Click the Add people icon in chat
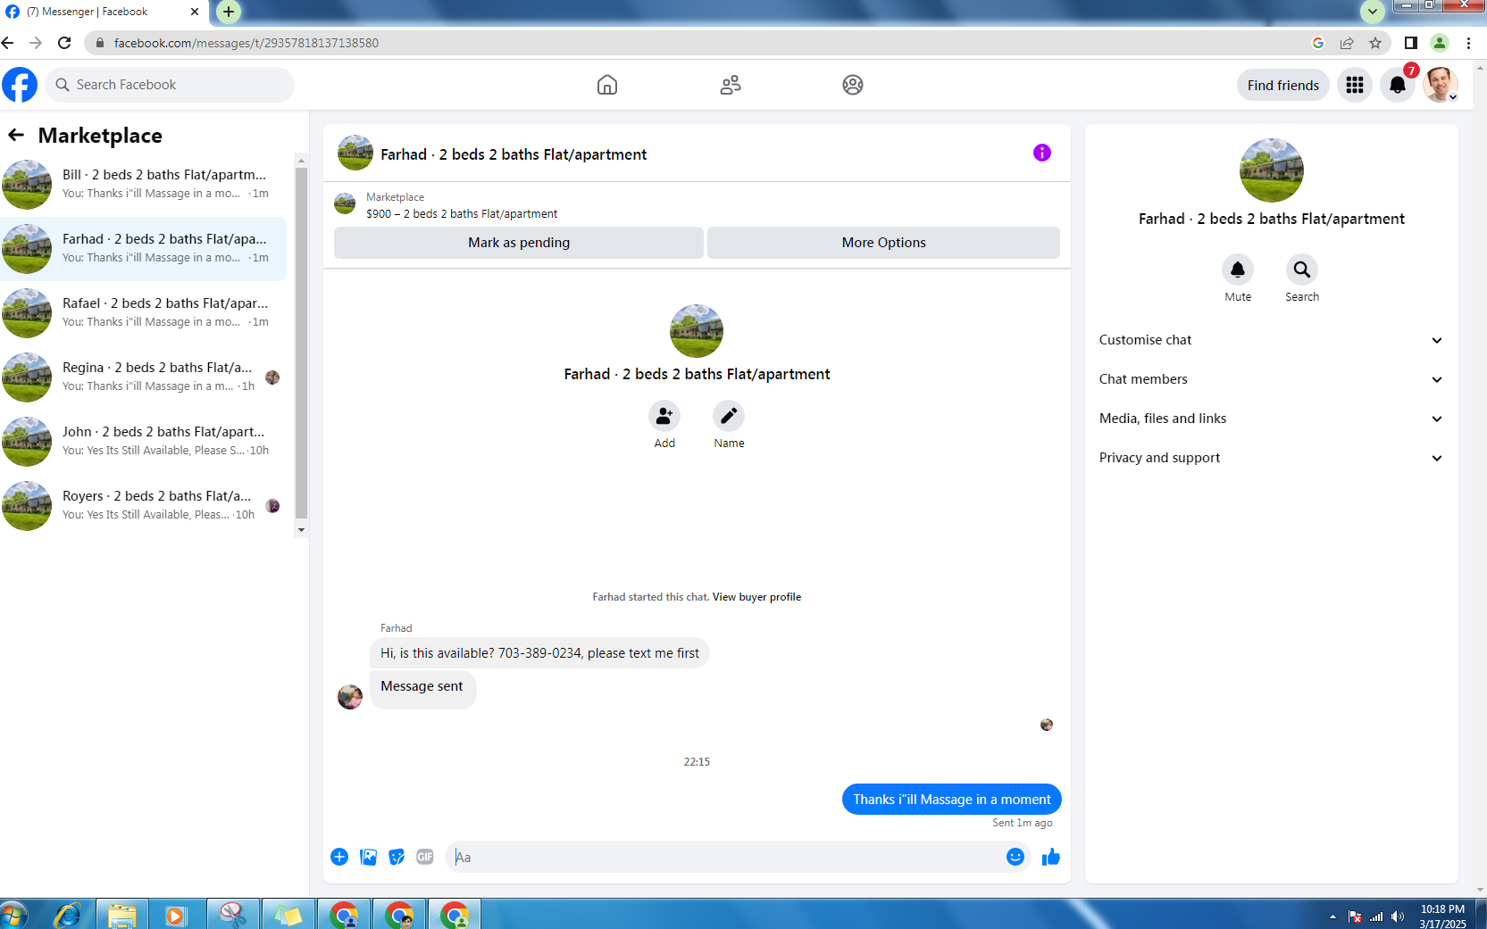Image resolution: width=1487 pixels, height=929 pixels. [x=664, y=416]
